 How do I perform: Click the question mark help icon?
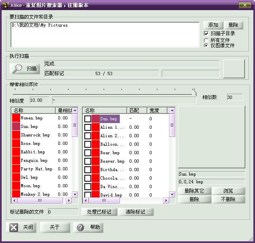[80, 227]
